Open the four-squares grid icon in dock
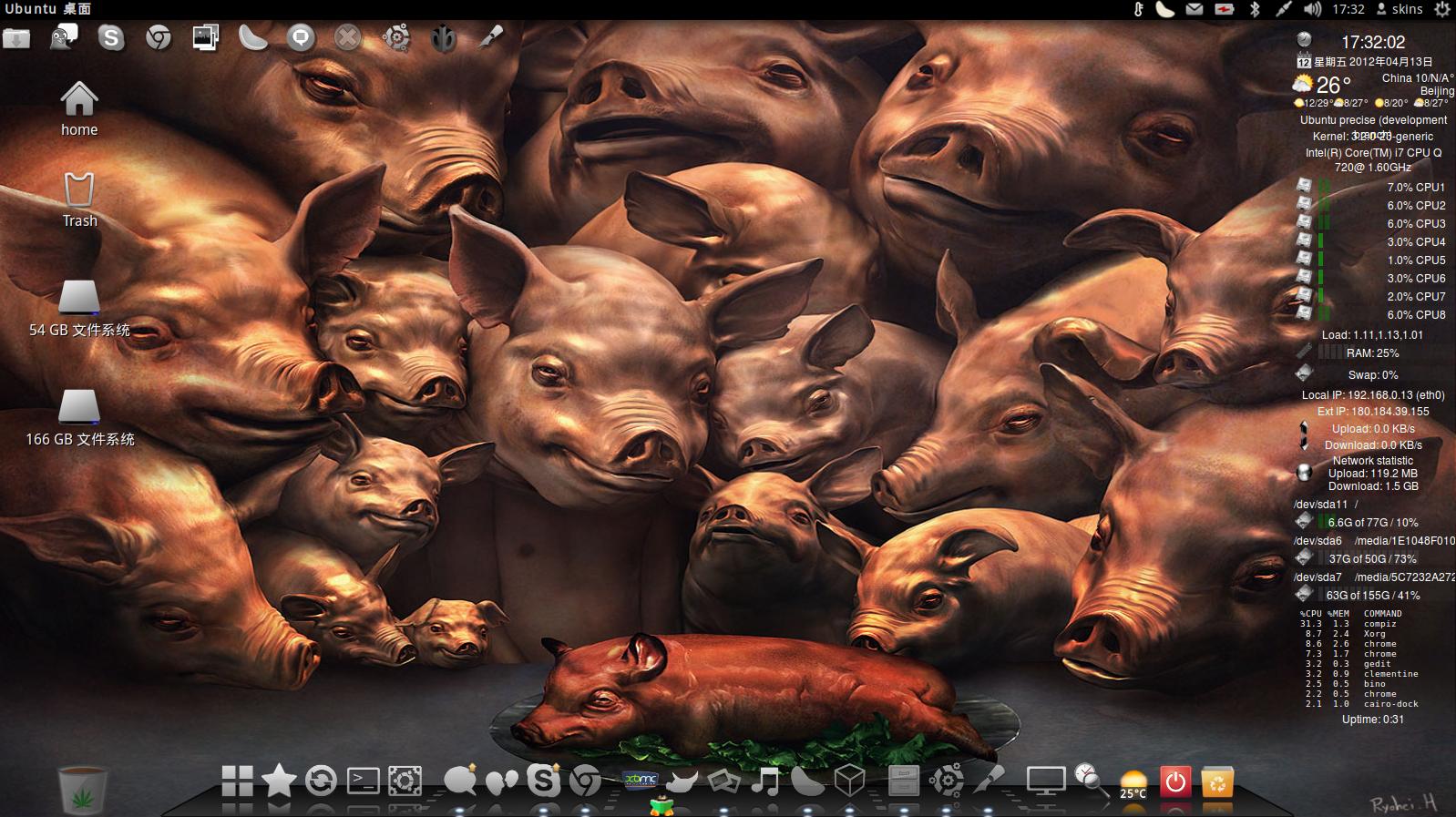The image size is (1456, 817). pyautogui.click(x=237, y=781)
